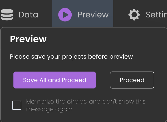Open the Data tab by its label
The height and width of the screenshot is (122, 167).
pyautogui.click(x=28, y=15)
